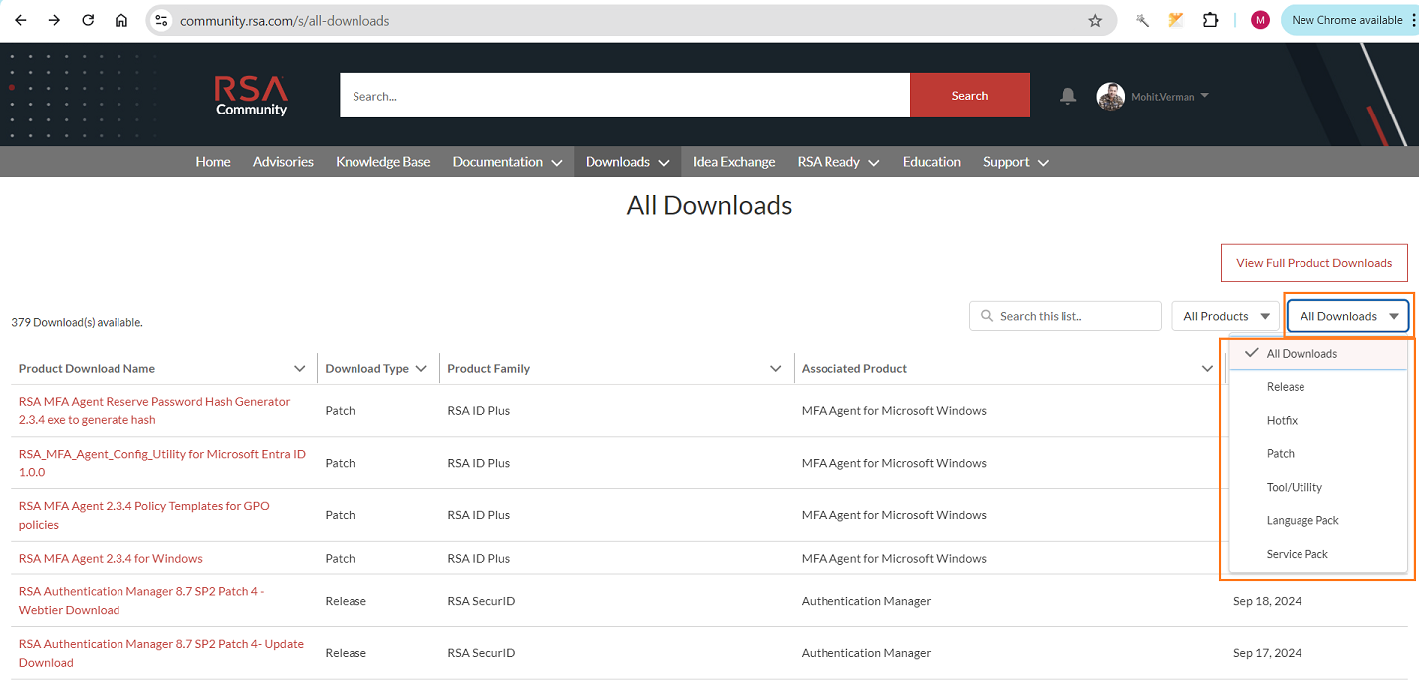This screenshot has width=1419, height=681.
Task: Select the Service Pack filter option
Action: [1297, 553]
